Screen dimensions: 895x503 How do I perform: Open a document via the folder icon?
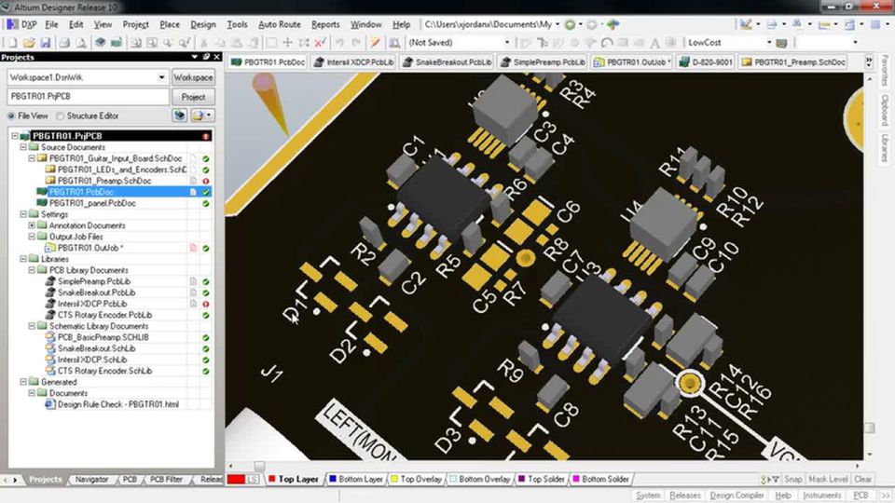pos(29,43)
